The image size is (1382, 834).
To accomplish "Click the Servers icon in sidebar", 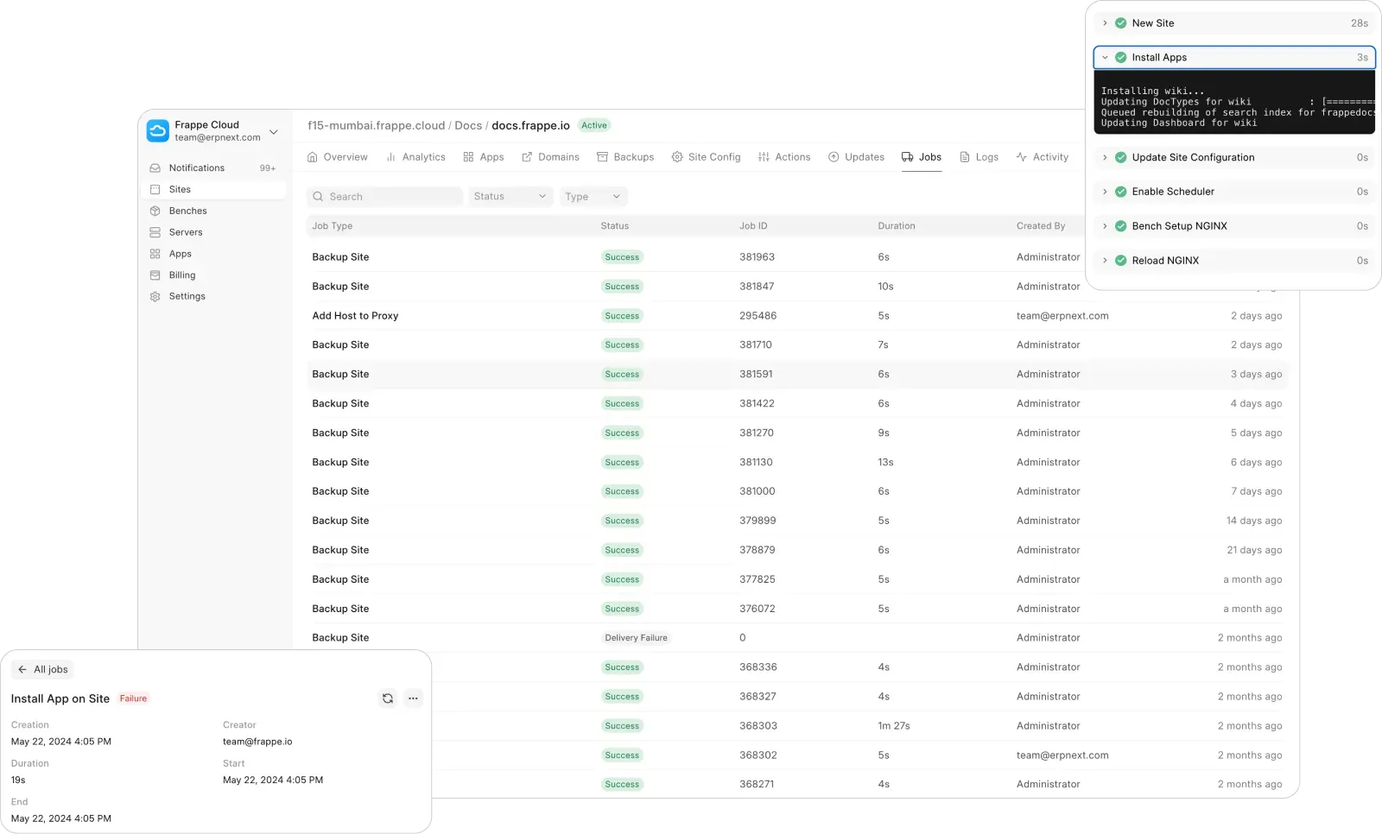I will coord(155,232).
